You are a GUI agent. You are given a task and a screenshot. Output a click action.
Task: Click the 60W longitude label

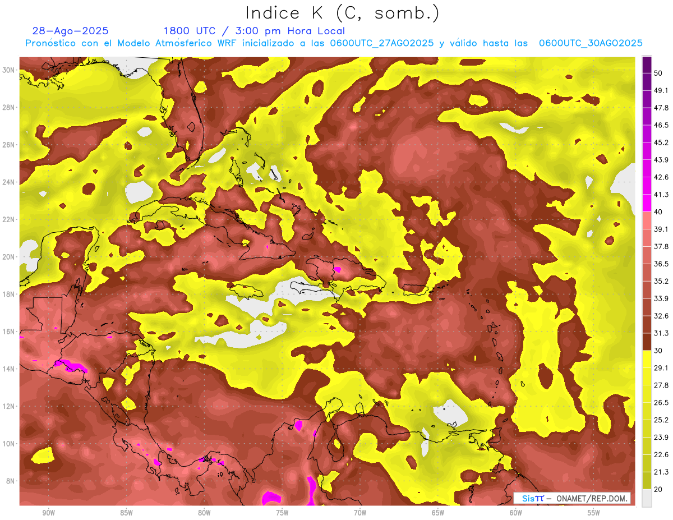click(x=516, y=513)
